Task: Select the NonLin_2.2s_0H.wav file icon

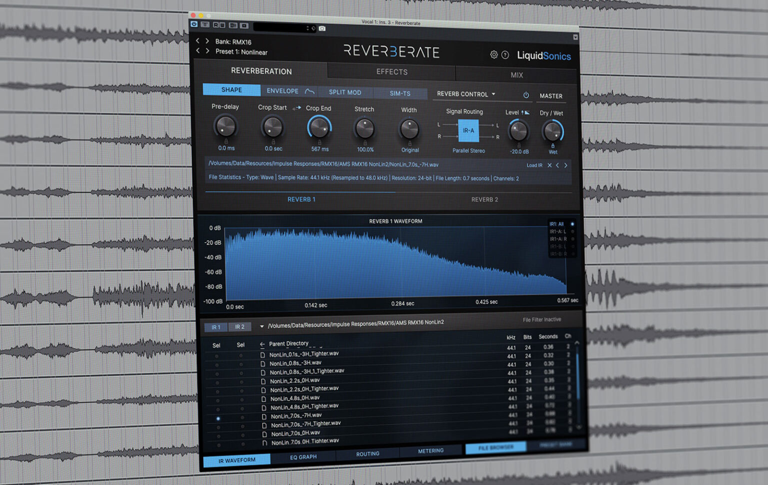Action: pyautogui.click(x=263, y=382)
